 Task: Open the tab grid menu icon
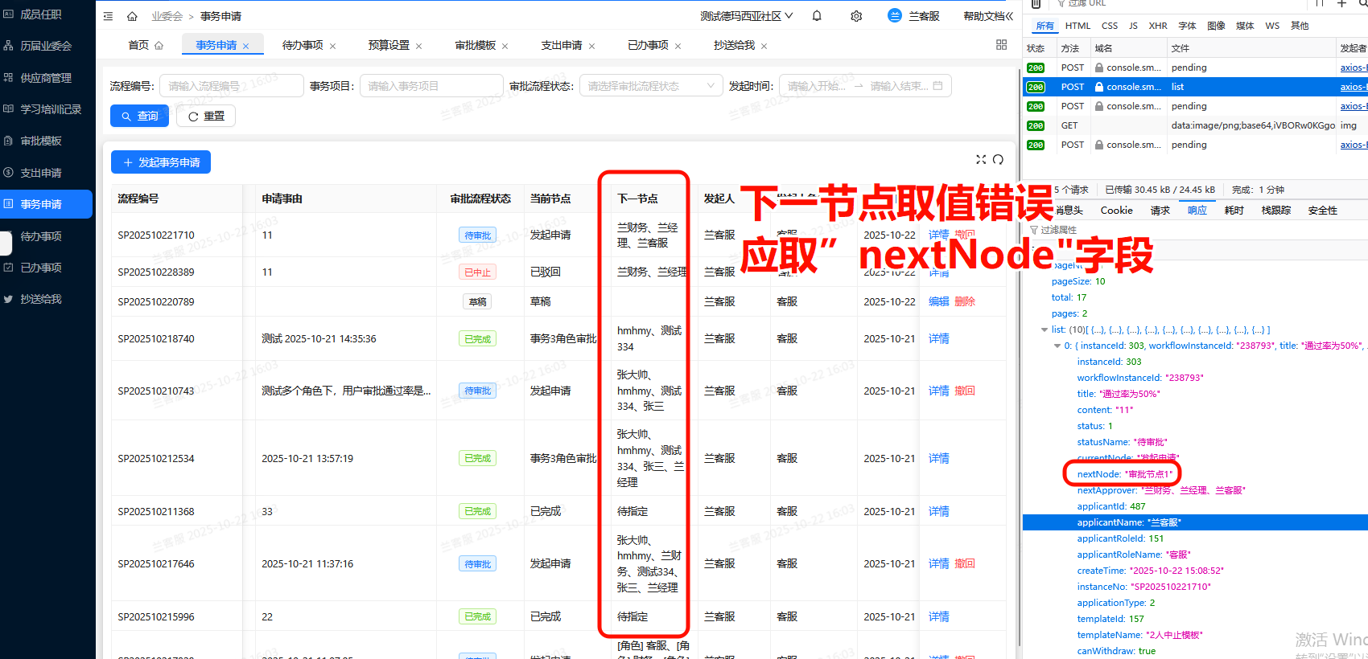(1001, 45)
